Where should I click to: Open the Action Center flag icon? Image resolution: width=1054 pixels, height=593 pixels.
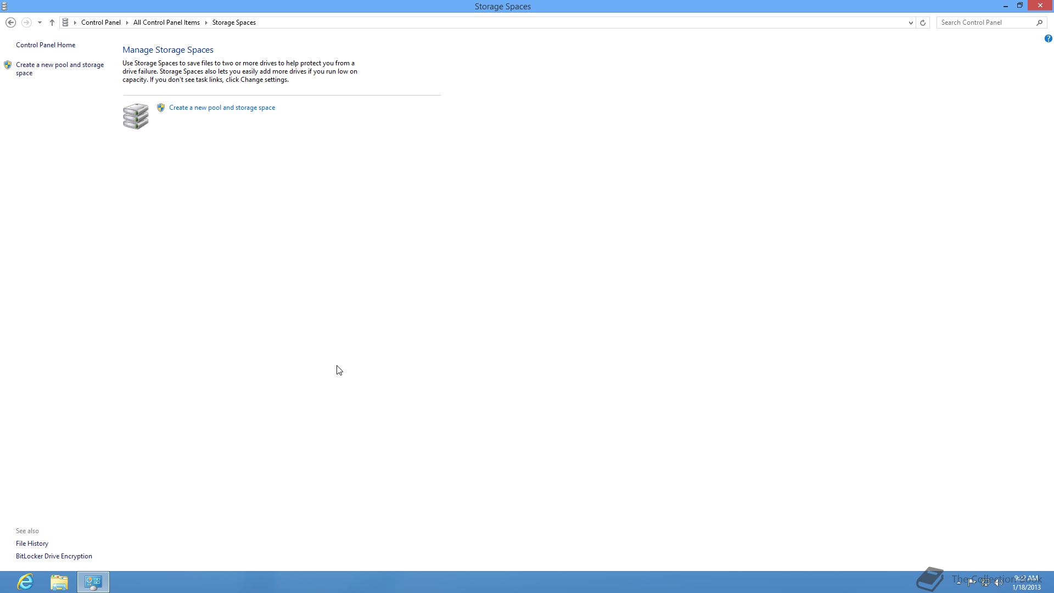point(972,582)
